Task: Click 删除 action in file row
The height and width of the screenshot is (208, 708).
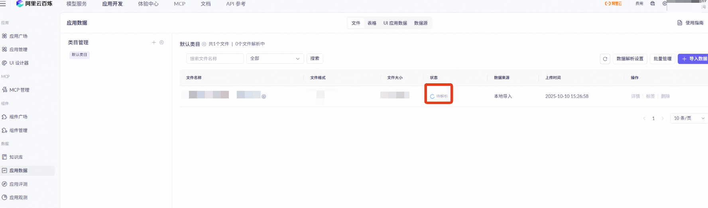Action: 665,96
